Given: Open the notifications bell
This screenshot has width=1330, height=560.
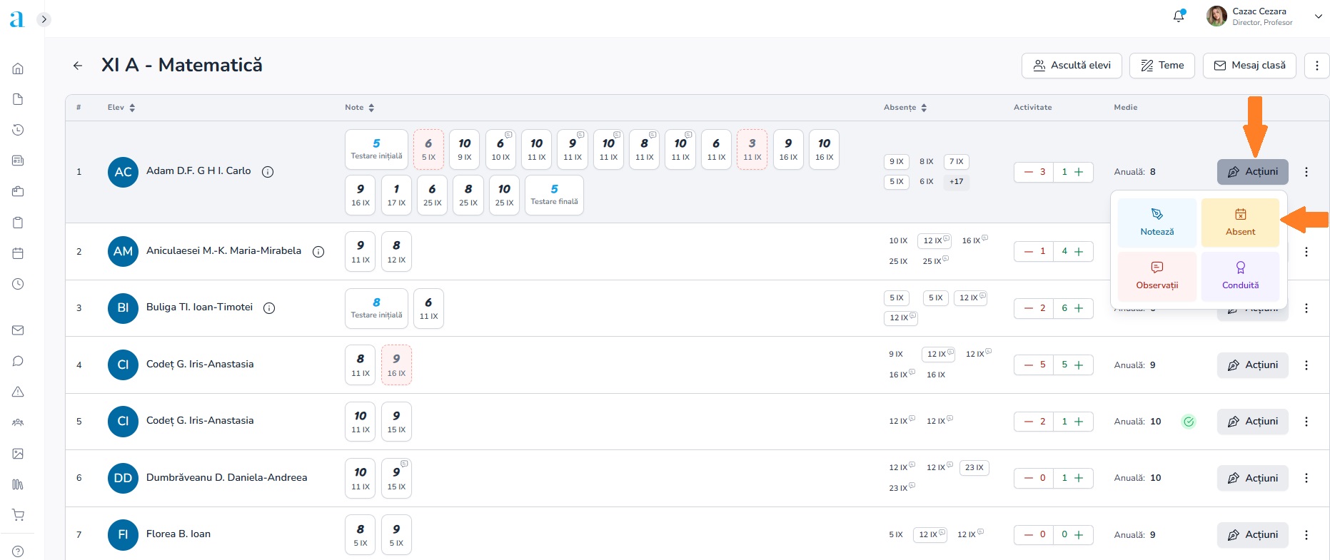Looking at the screenshot, I should (x=1179, y=16).
